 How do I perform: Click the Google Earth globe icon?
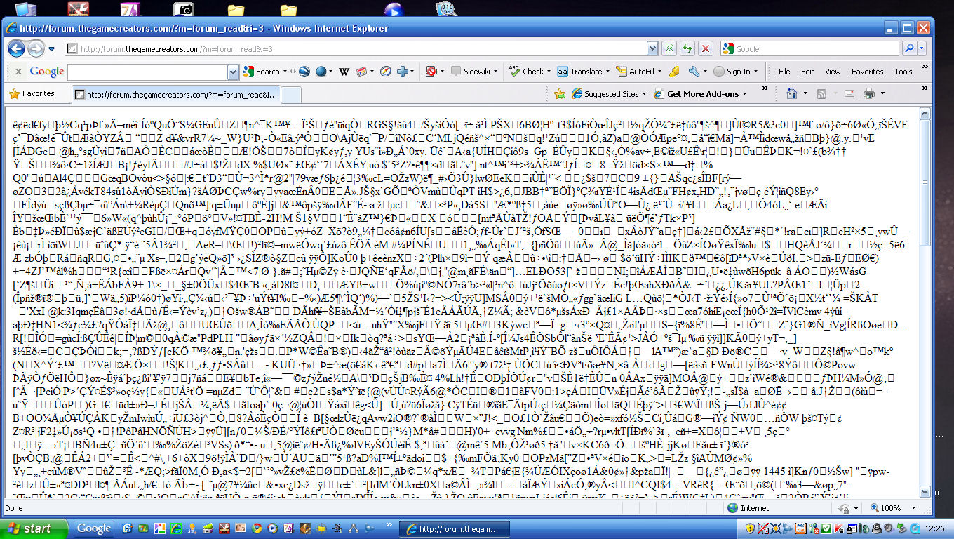[304, 72]
